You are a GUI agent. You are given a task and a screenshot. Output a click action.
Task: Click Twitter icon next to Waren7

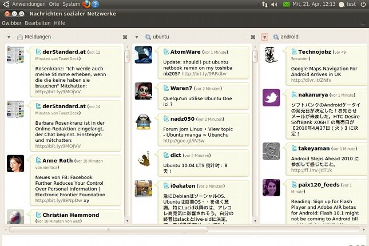click(x=165, y=89)
